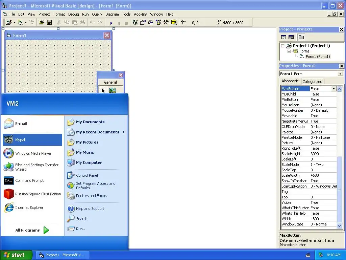Image resolution: width=346 pixels, height=260 pixels.
Task: Collapse the Forms folder tree node
Action: pos(289,51)
